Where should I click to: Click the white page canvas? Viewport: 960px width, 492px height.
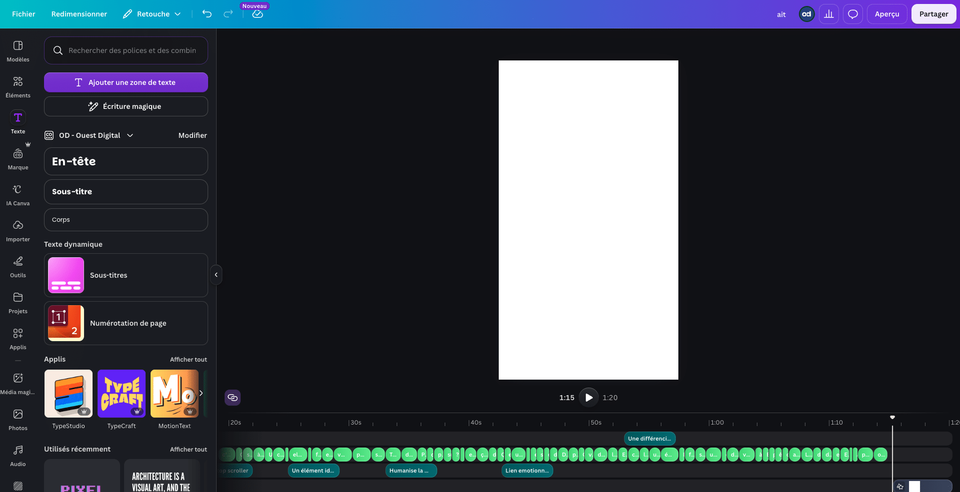(588, 220)
